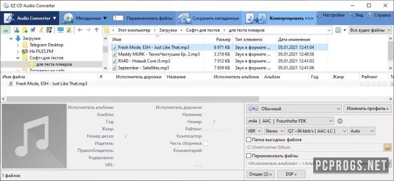Open the Audio Converter mode menu

[x=30, y=18]
